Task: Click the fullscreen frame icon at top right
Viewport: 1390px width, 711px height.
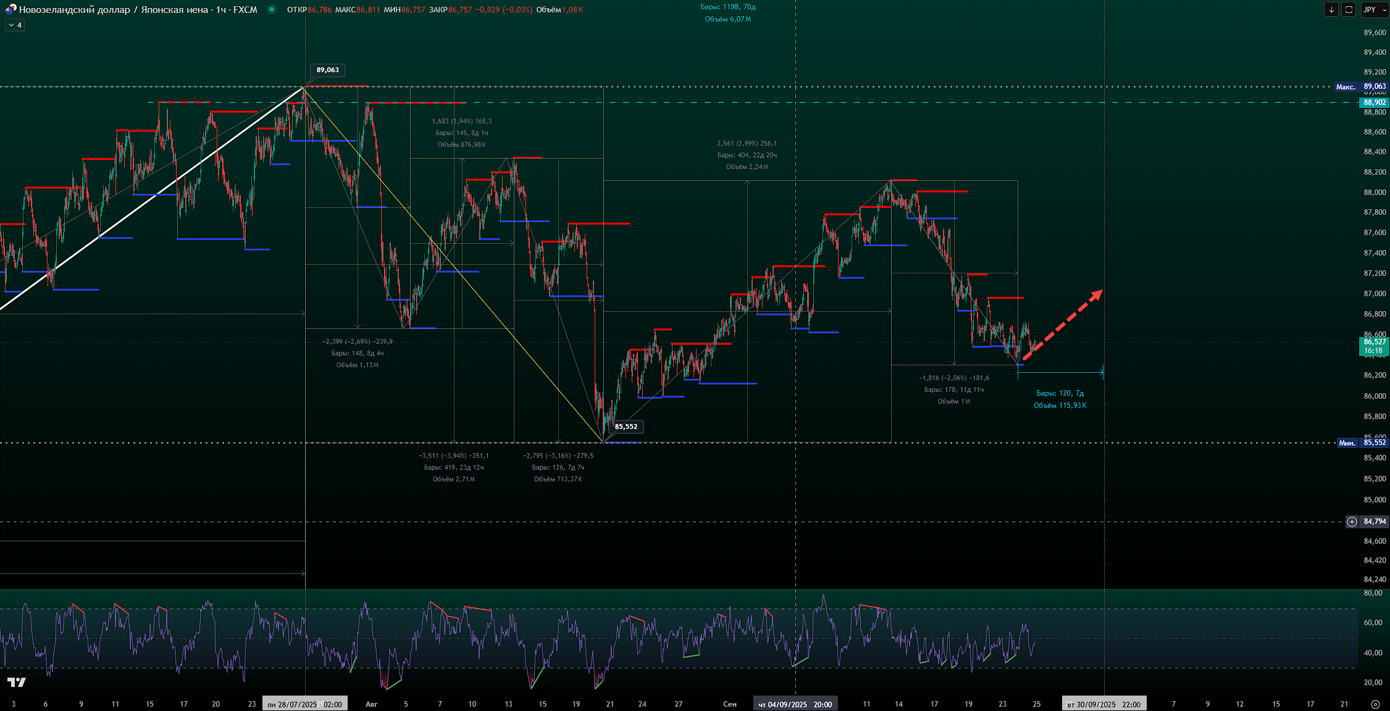Action: pyautogui.click(x=1349, y=9)
